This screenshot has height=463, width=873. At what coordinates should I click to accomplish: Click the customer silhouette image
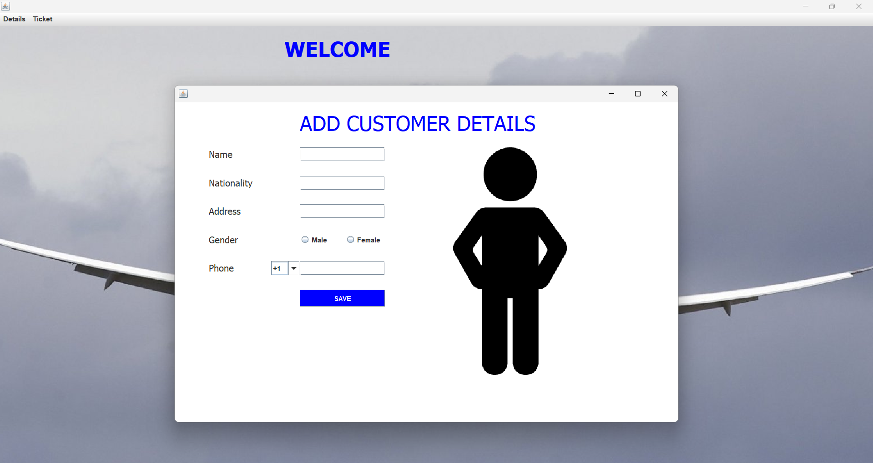[x=510, y=261]
